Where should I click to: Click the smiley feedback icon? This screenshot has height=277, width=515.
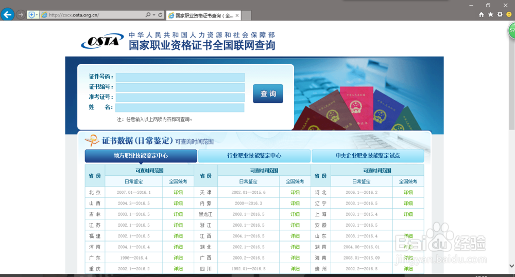click(x=509, y=14)
